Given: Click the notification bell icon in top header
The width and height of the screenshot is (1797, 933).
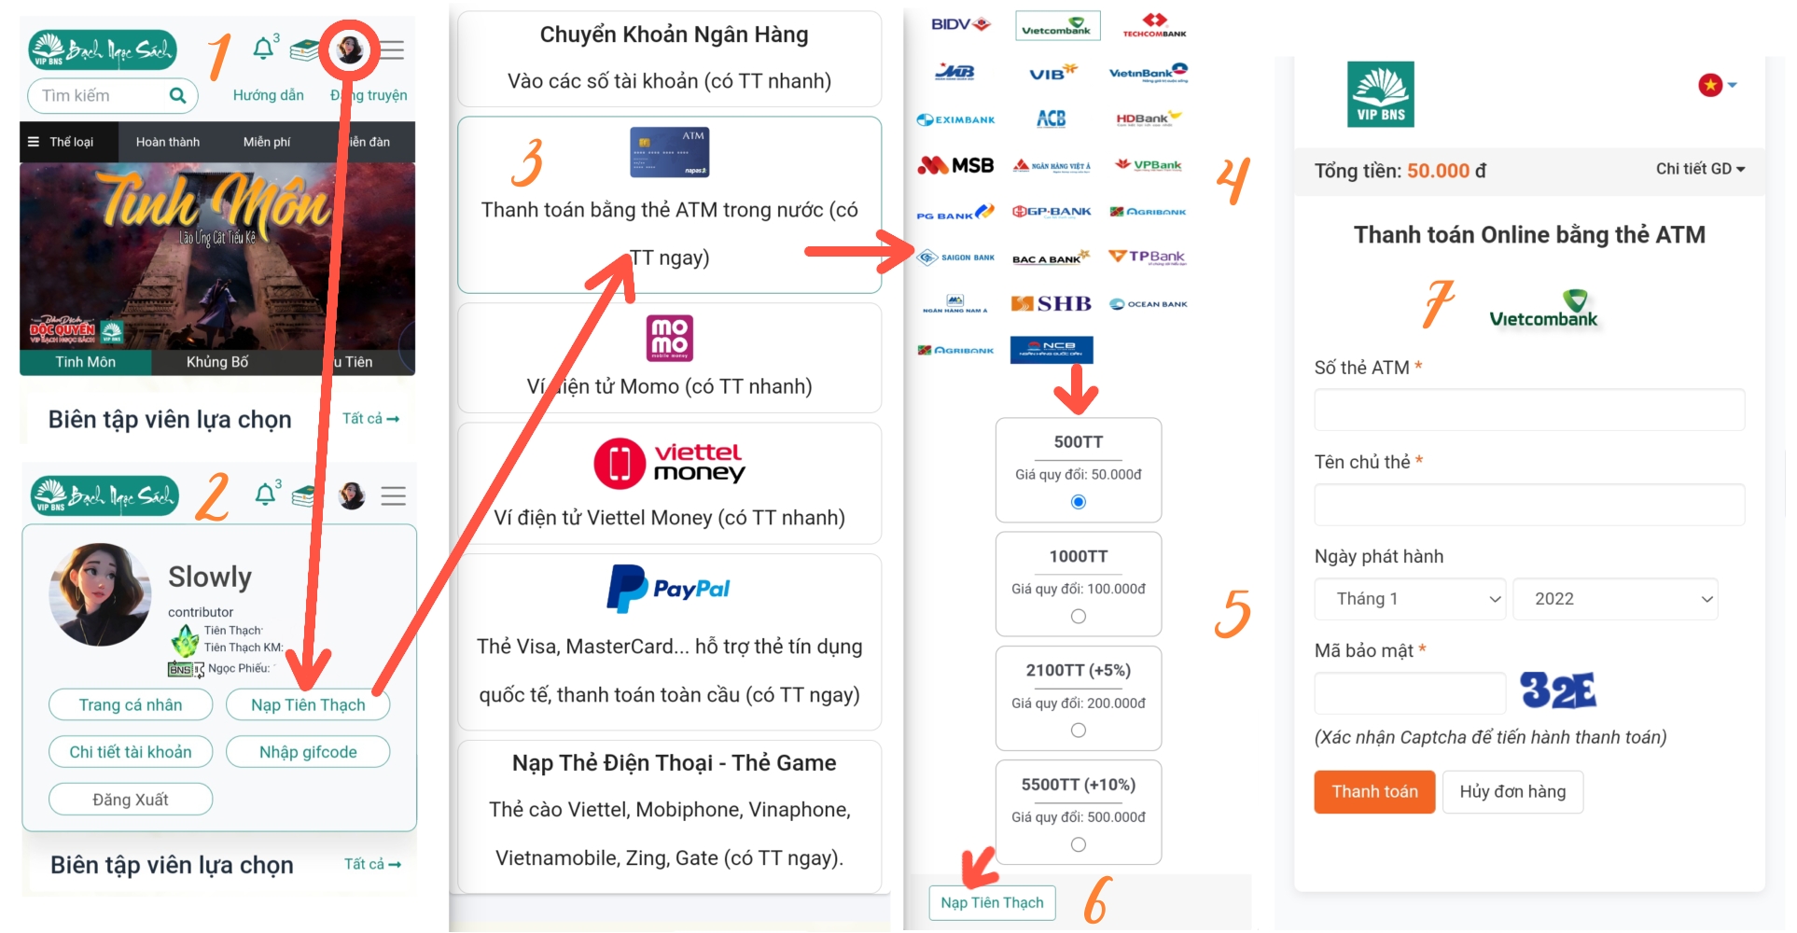Looking at the screenshot, I should coord(264,49).
